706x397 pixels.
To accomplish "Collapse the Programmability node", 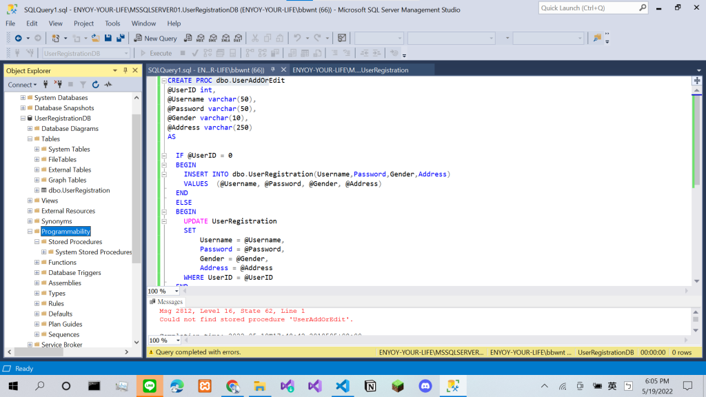I will tap(30, 232).
